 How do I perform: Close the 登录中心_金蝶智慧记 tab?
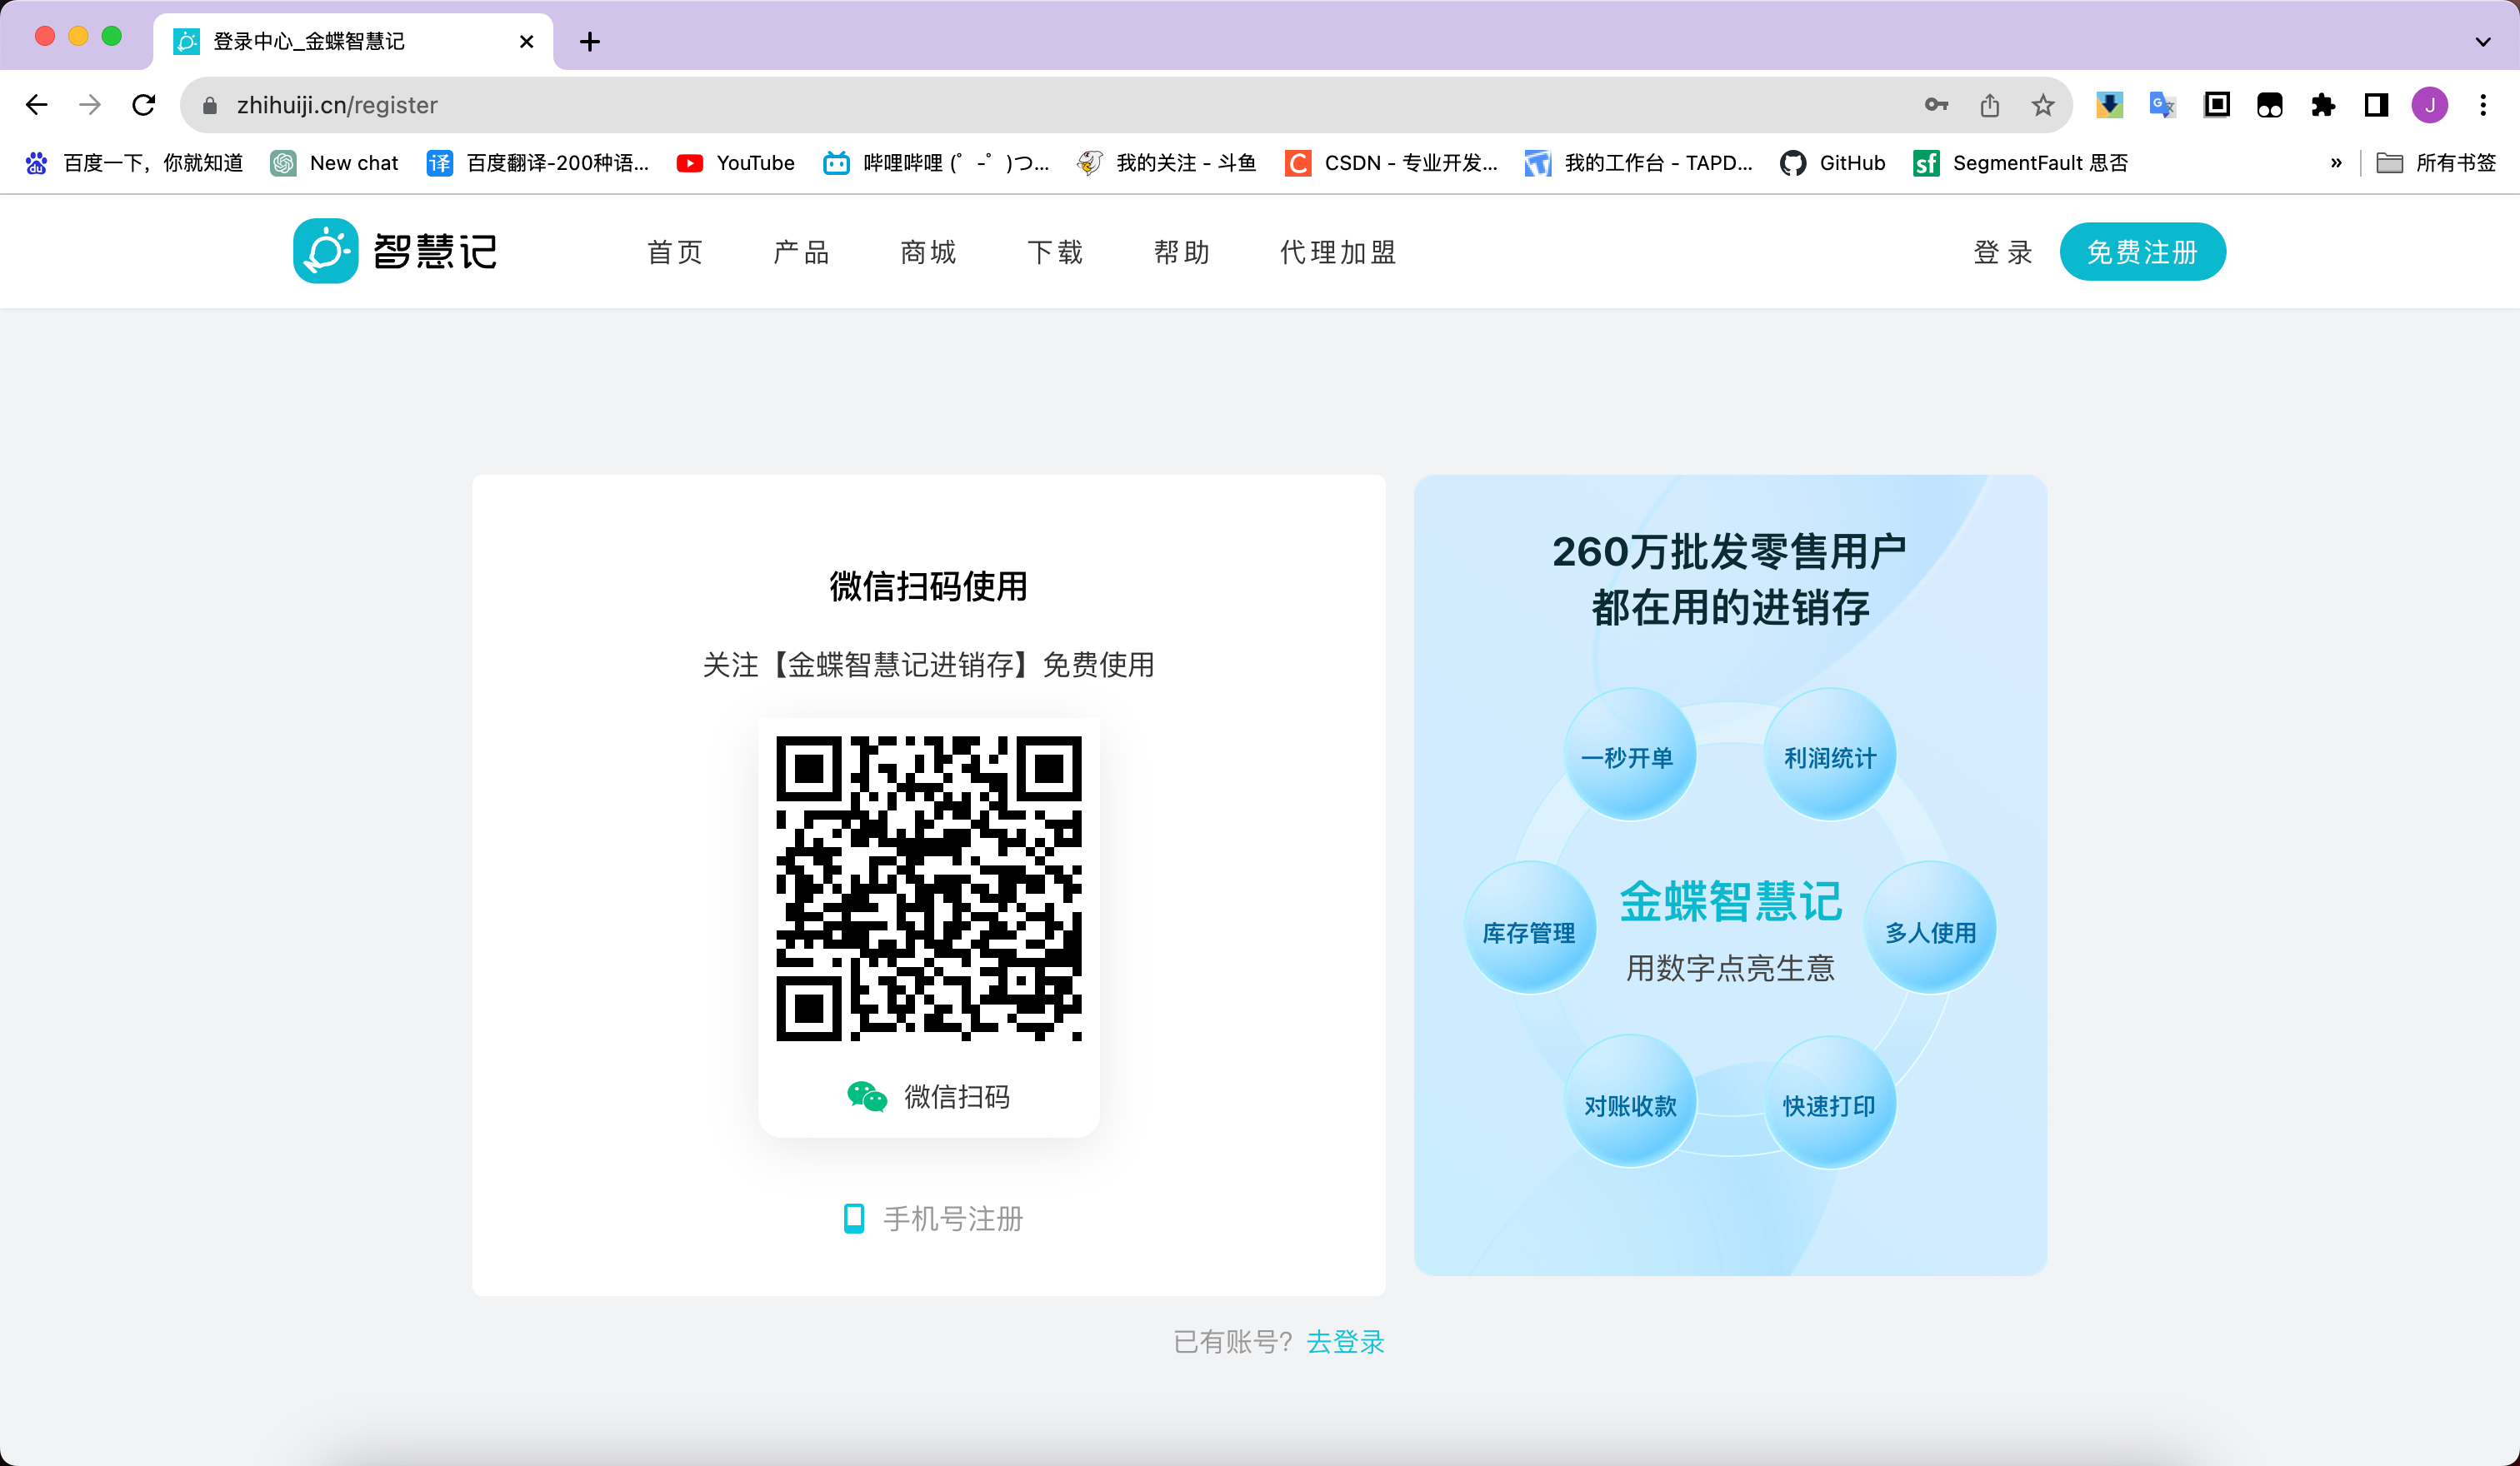[527, 42]
